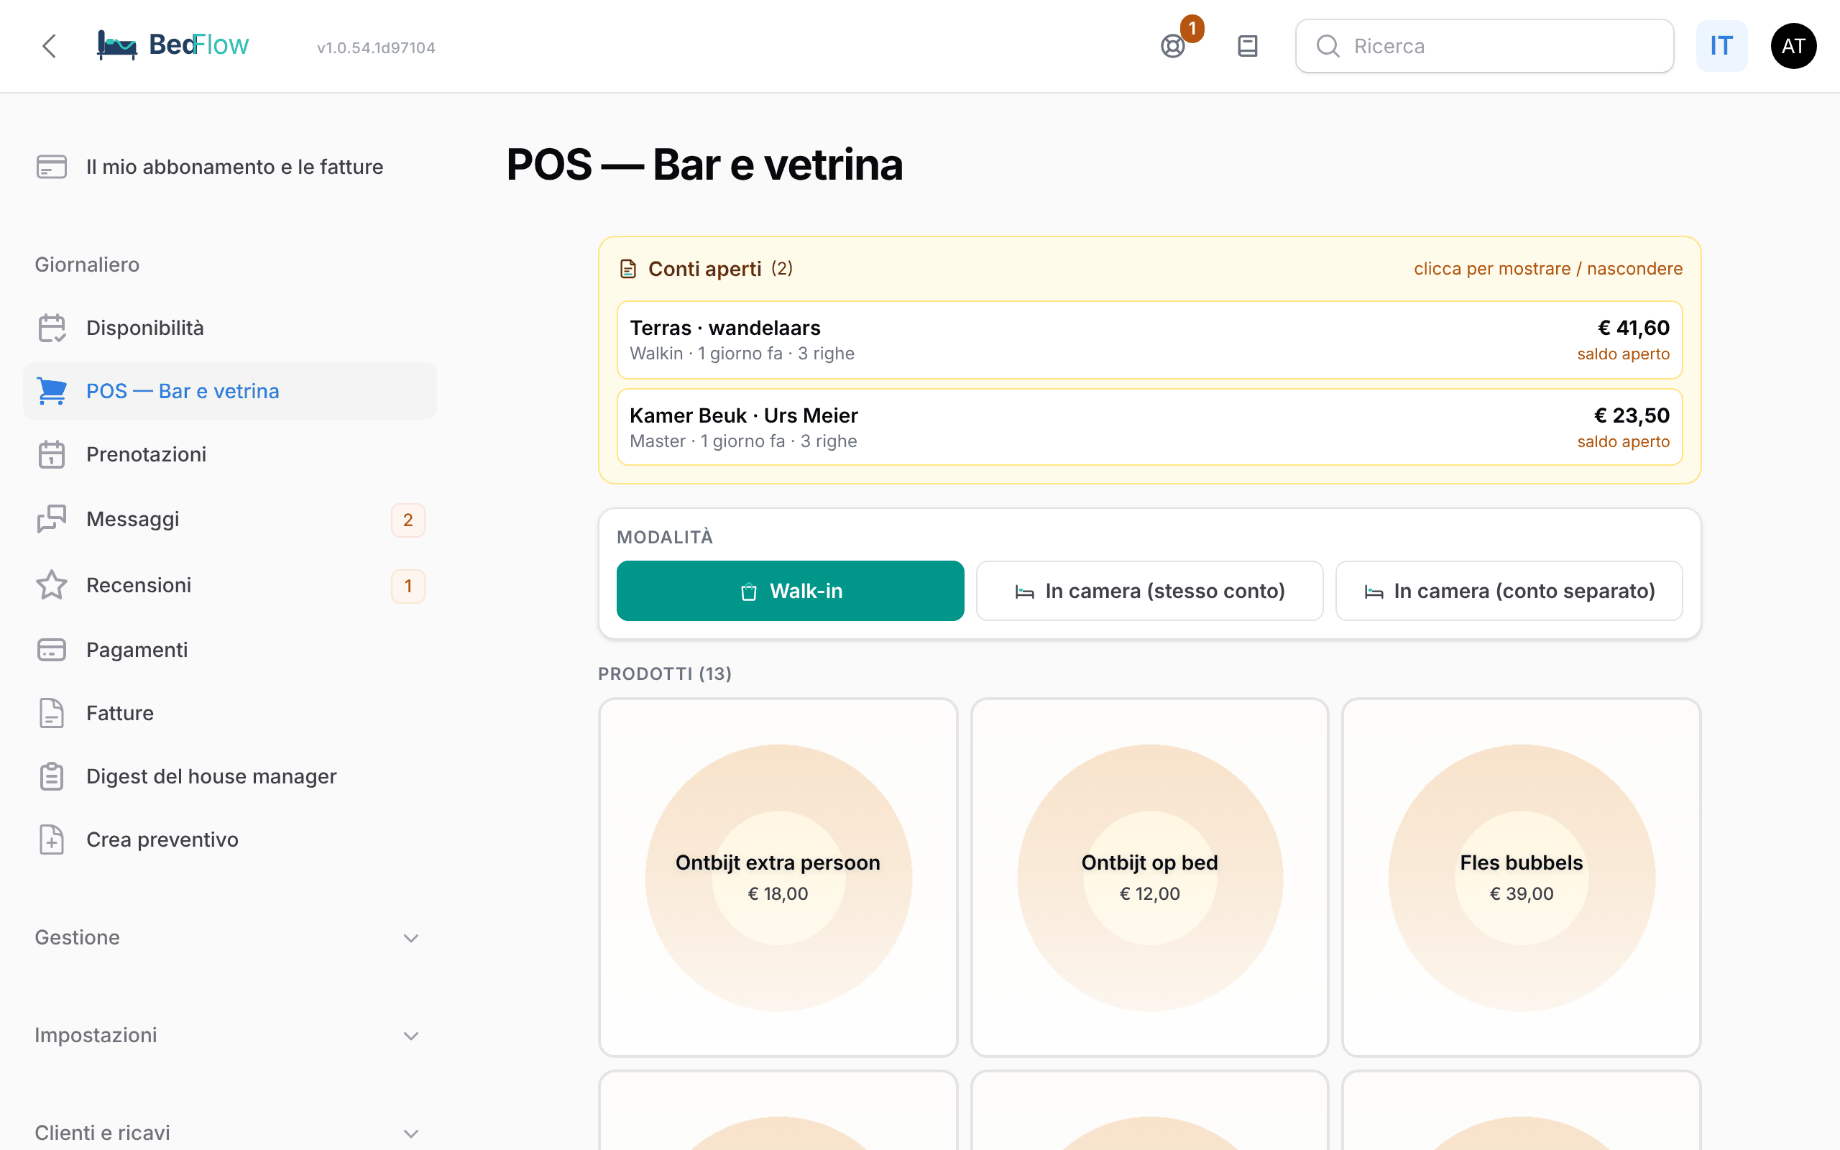Click the Crea preventivo document-plus icon
This screenshot has height=1150, width=1840.
[x=52, y=839]
